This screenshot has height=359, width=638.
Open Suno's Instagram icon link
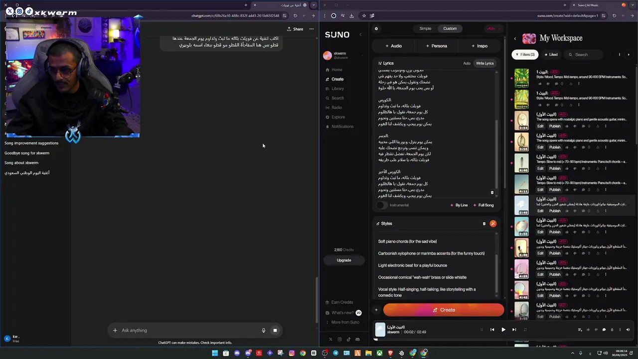click(339, 340)
